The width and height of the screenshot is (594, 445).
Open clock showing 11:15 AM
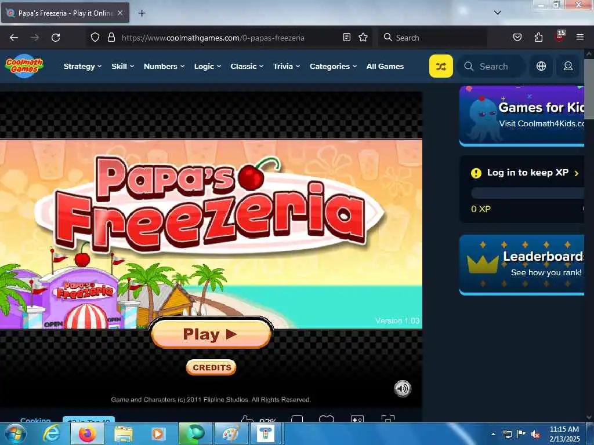(x=564, y=434)
